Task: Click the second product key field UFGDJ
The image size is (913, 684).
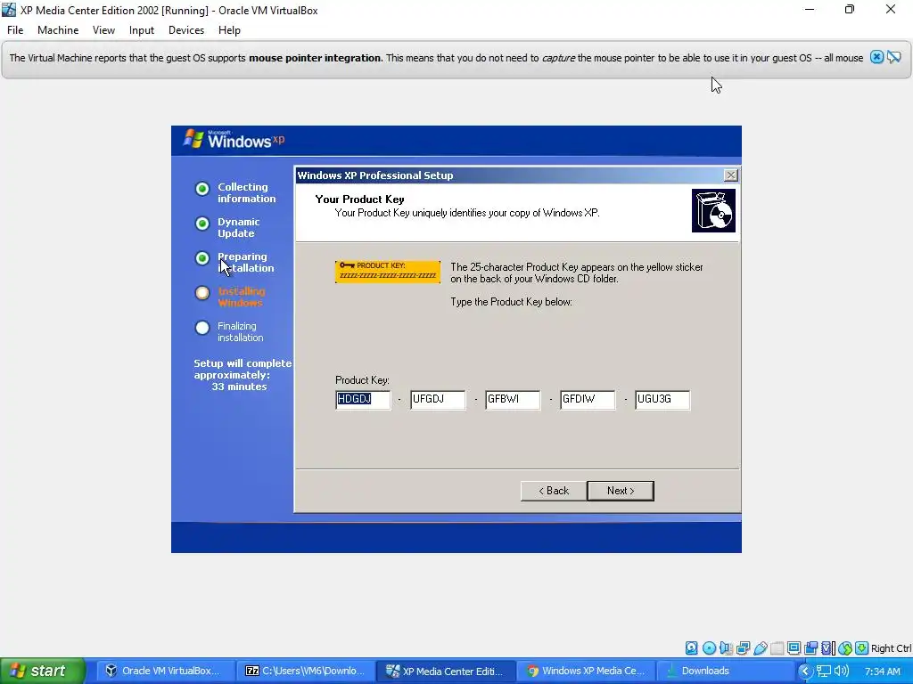Action: [x=438, y=400]
